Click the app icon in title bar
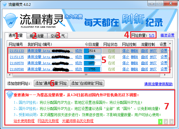This screenshot has width=179, height=129. (5, 5)
